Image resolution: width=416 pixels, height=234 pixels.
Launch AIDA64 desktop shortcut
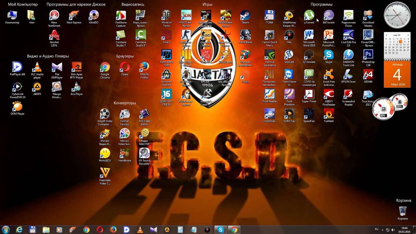(x=368, y=76)
